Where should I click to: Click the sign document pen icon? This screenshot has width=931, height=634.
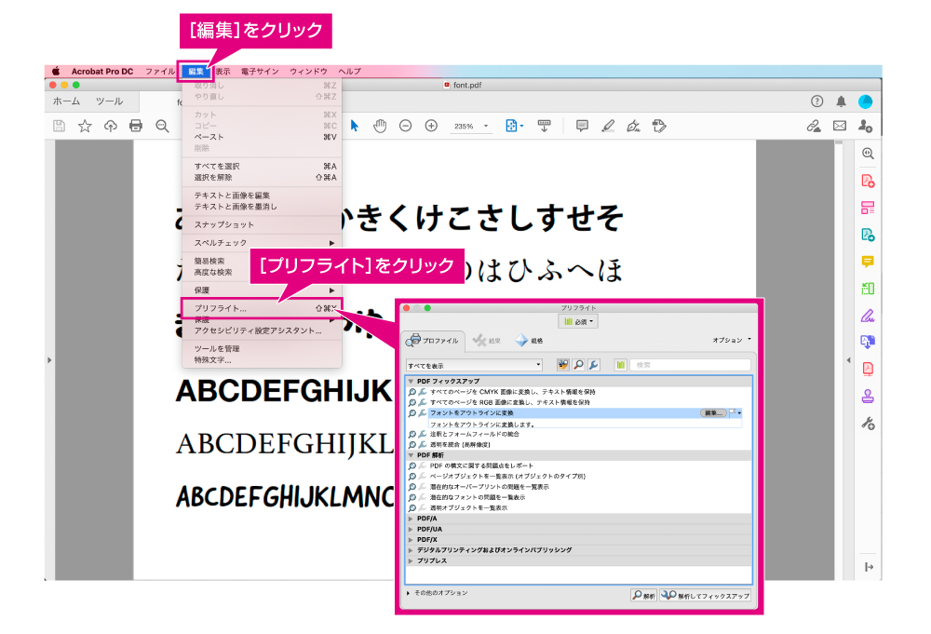click(x=633, y=126)
